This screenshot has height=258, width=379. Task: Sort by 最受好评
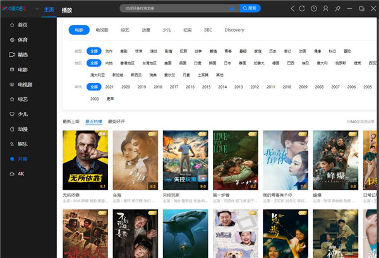(116, 121)
